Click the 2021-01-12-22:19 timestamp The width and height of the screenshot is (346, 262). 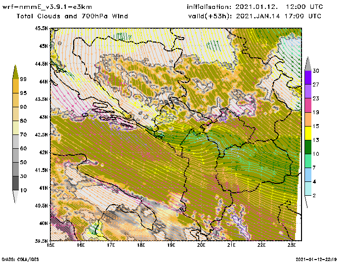[316, 259]
